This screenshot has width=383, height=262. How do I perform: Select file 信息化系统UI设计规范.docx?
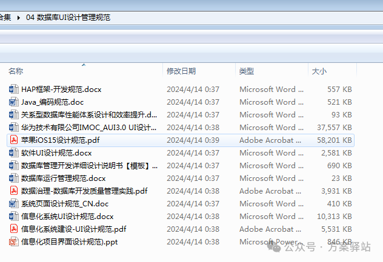[67, 217]
